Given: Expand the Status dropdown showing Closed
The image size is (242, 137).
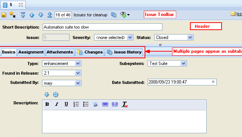Looking at the screenshot, I should click(190, 37).
